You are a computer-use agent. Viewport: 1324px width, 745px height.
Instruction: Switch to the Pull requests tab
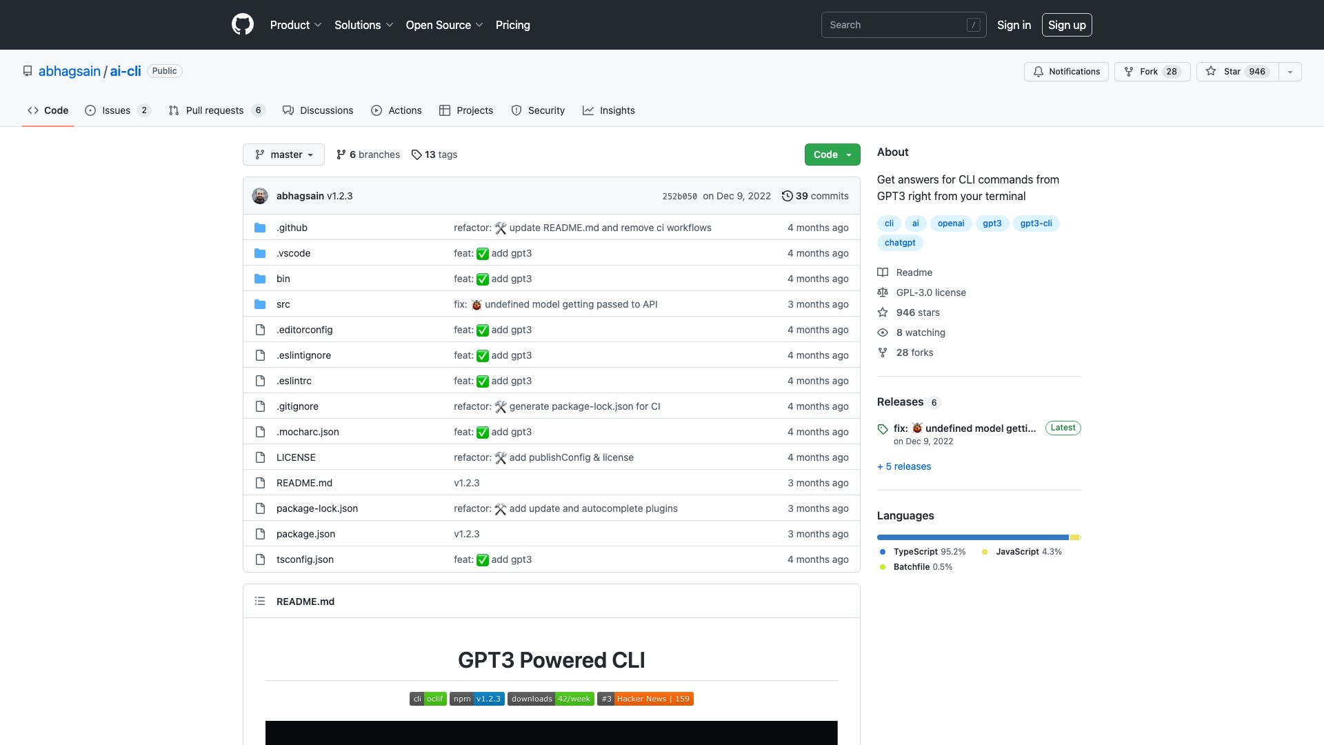pos(217,110)
